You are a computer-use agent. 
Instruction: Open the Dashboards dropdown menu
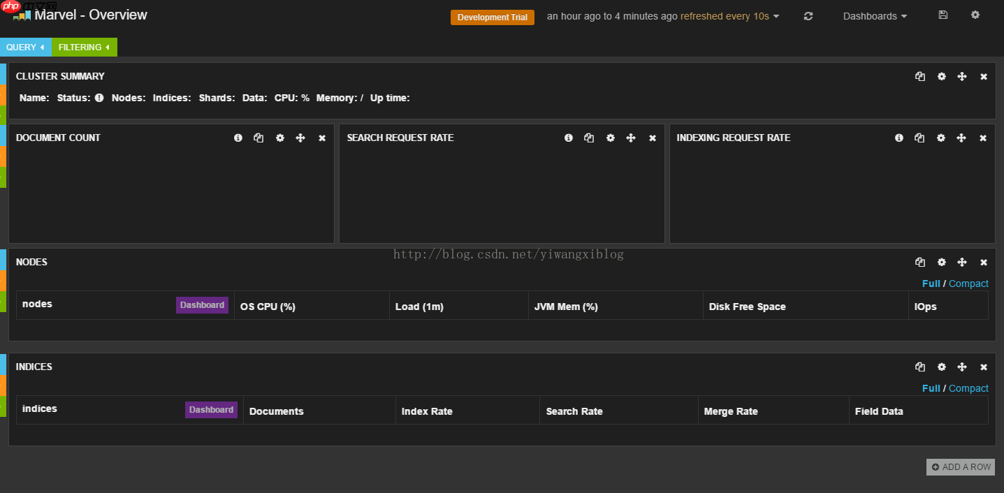[875, 16]
